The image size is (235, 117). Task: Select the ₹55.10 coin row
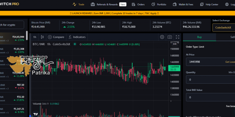[12, 98]
